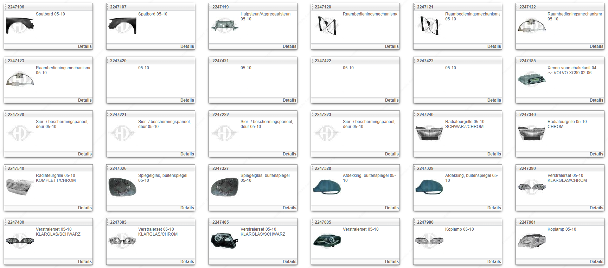The width and height of the screenshot is (608, 268).
Task: Open Details for Afdekking buitenspiegel 2247328
Action: pyautogui.click(x=391, y=208)
